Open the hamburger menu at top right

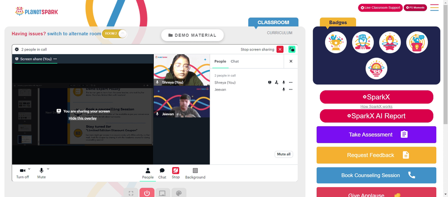434,8
